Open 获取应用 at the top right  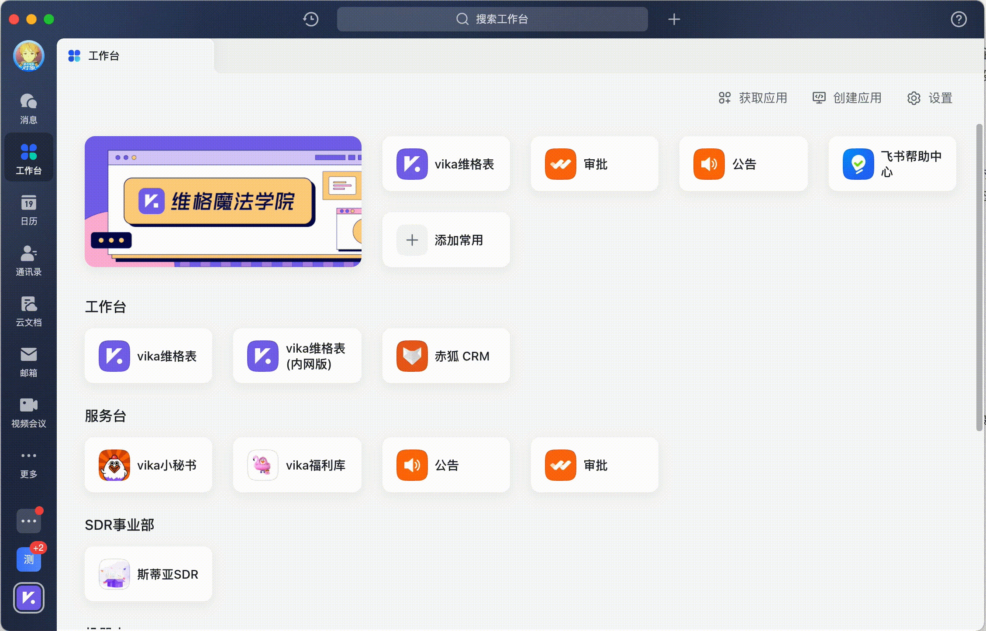(753, 98)
